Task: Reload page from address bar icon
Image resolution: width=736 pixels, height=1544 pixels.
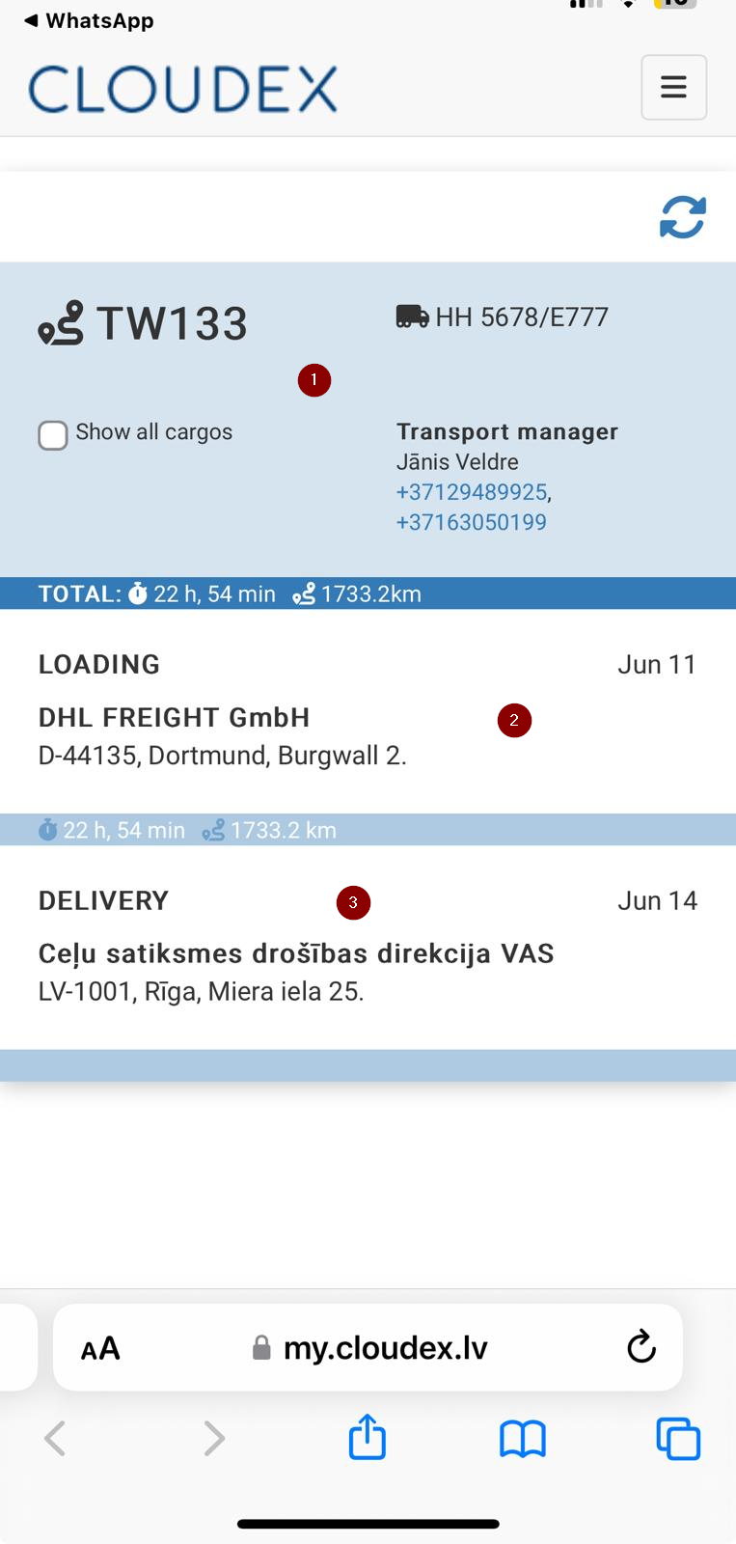Action: click(641, 1347)
